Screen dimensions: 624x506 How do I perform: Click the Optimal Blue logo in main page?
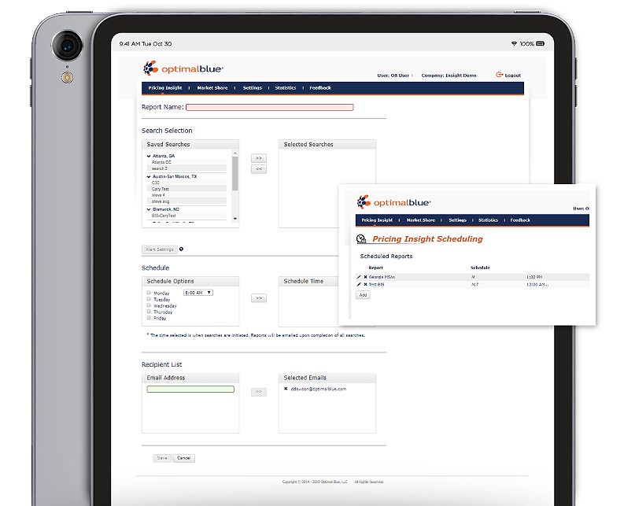(x=183, y=68)
